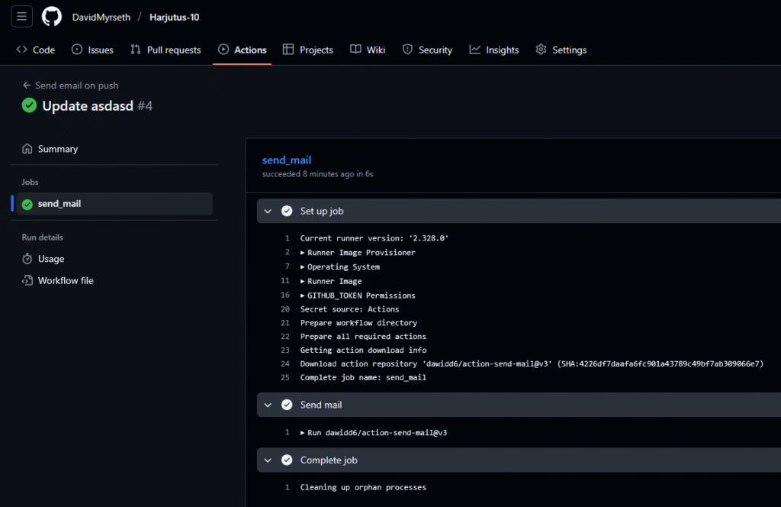Collapse the Send mail step
Screen dimensions: 781x507
click(268, 405)
